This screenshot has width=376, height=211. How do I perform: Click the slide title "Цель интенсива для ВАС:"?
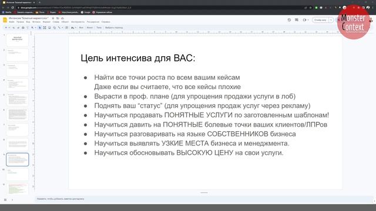coord(138,58)
